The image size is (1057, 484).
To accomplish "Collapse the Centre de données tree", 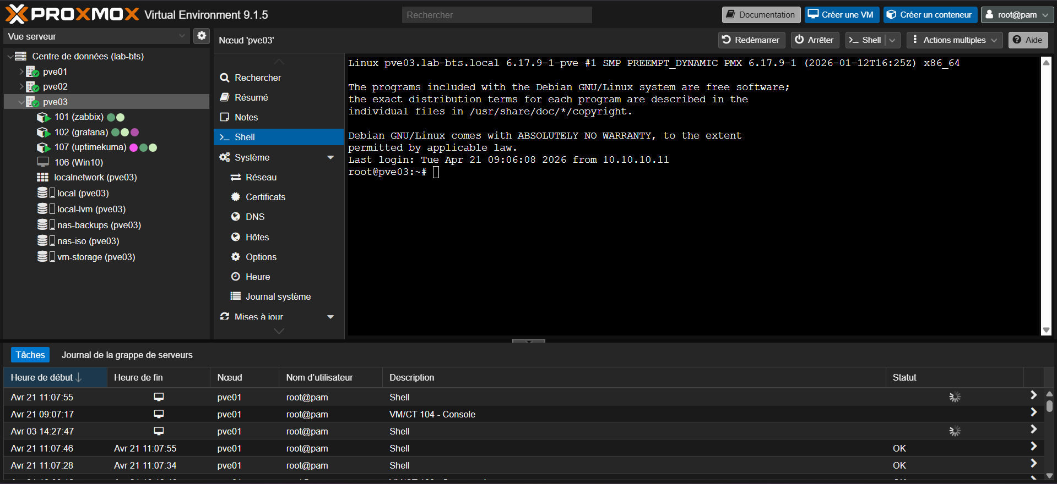I will (x=10, y=56).
